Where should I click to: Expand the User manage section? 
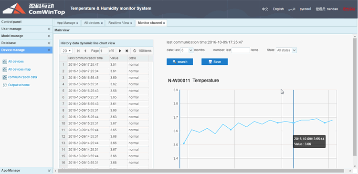[x=49, y=29]
